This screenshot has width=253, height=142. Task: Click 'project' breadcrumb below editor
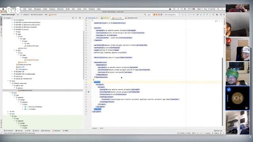coord(95,128)
